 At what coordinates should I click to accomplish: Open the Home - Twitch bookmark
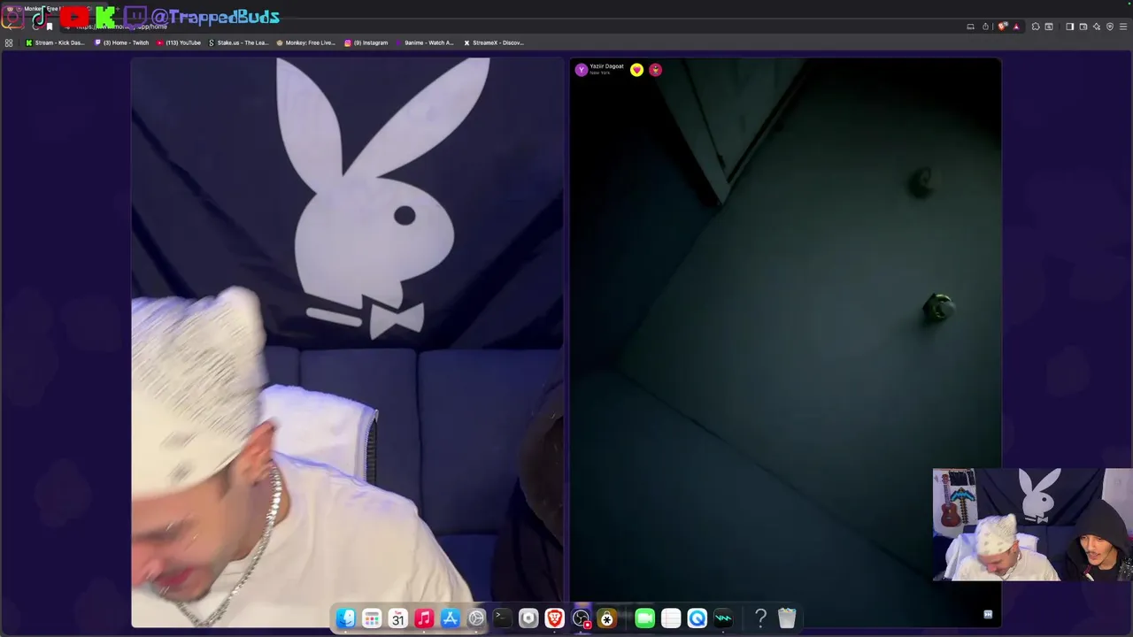click(x=122, y=42)
